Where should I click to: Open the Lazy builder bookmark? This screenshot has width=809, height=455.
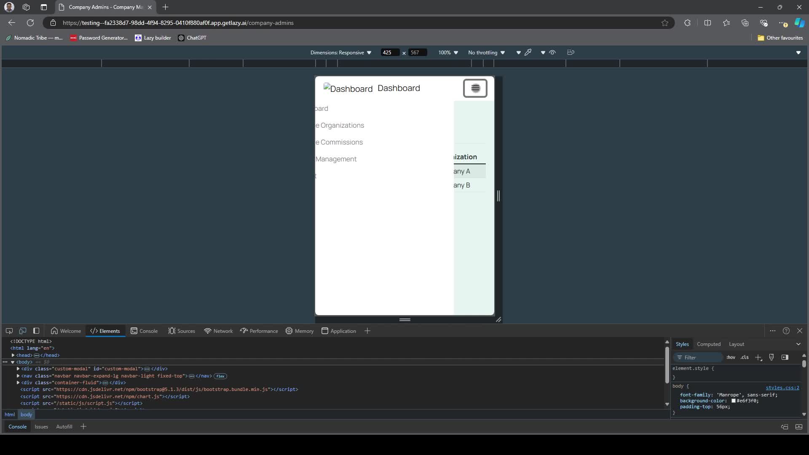point(153,38)
